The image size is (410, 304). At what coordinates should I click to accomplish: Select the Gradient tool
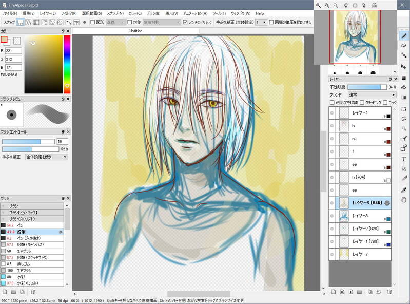404,98
